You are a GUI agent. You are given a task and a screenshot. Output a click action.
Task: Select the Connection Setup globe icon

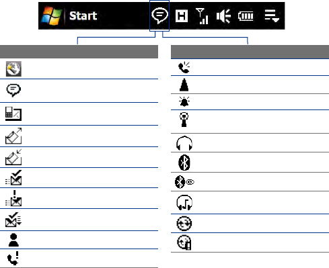click(13, 69)
